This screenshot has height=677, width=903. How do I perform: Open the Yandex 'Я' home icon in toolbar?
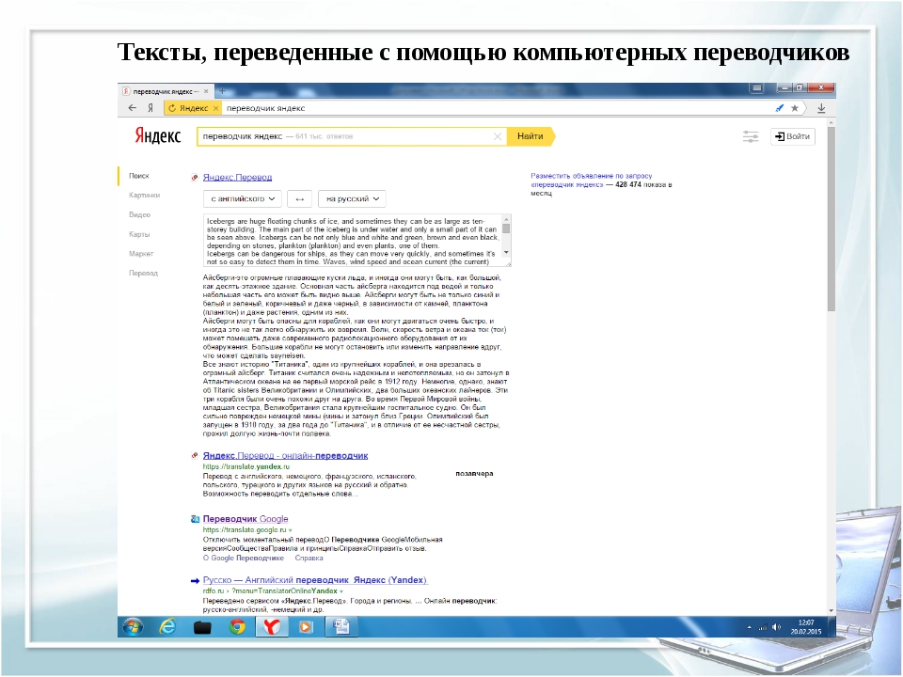[150, 108]
